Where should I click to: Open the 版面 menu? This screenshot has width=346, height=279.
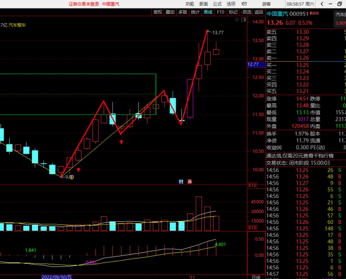pos(203,4)
